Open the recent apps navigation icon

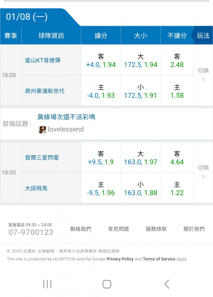[47, 284]
